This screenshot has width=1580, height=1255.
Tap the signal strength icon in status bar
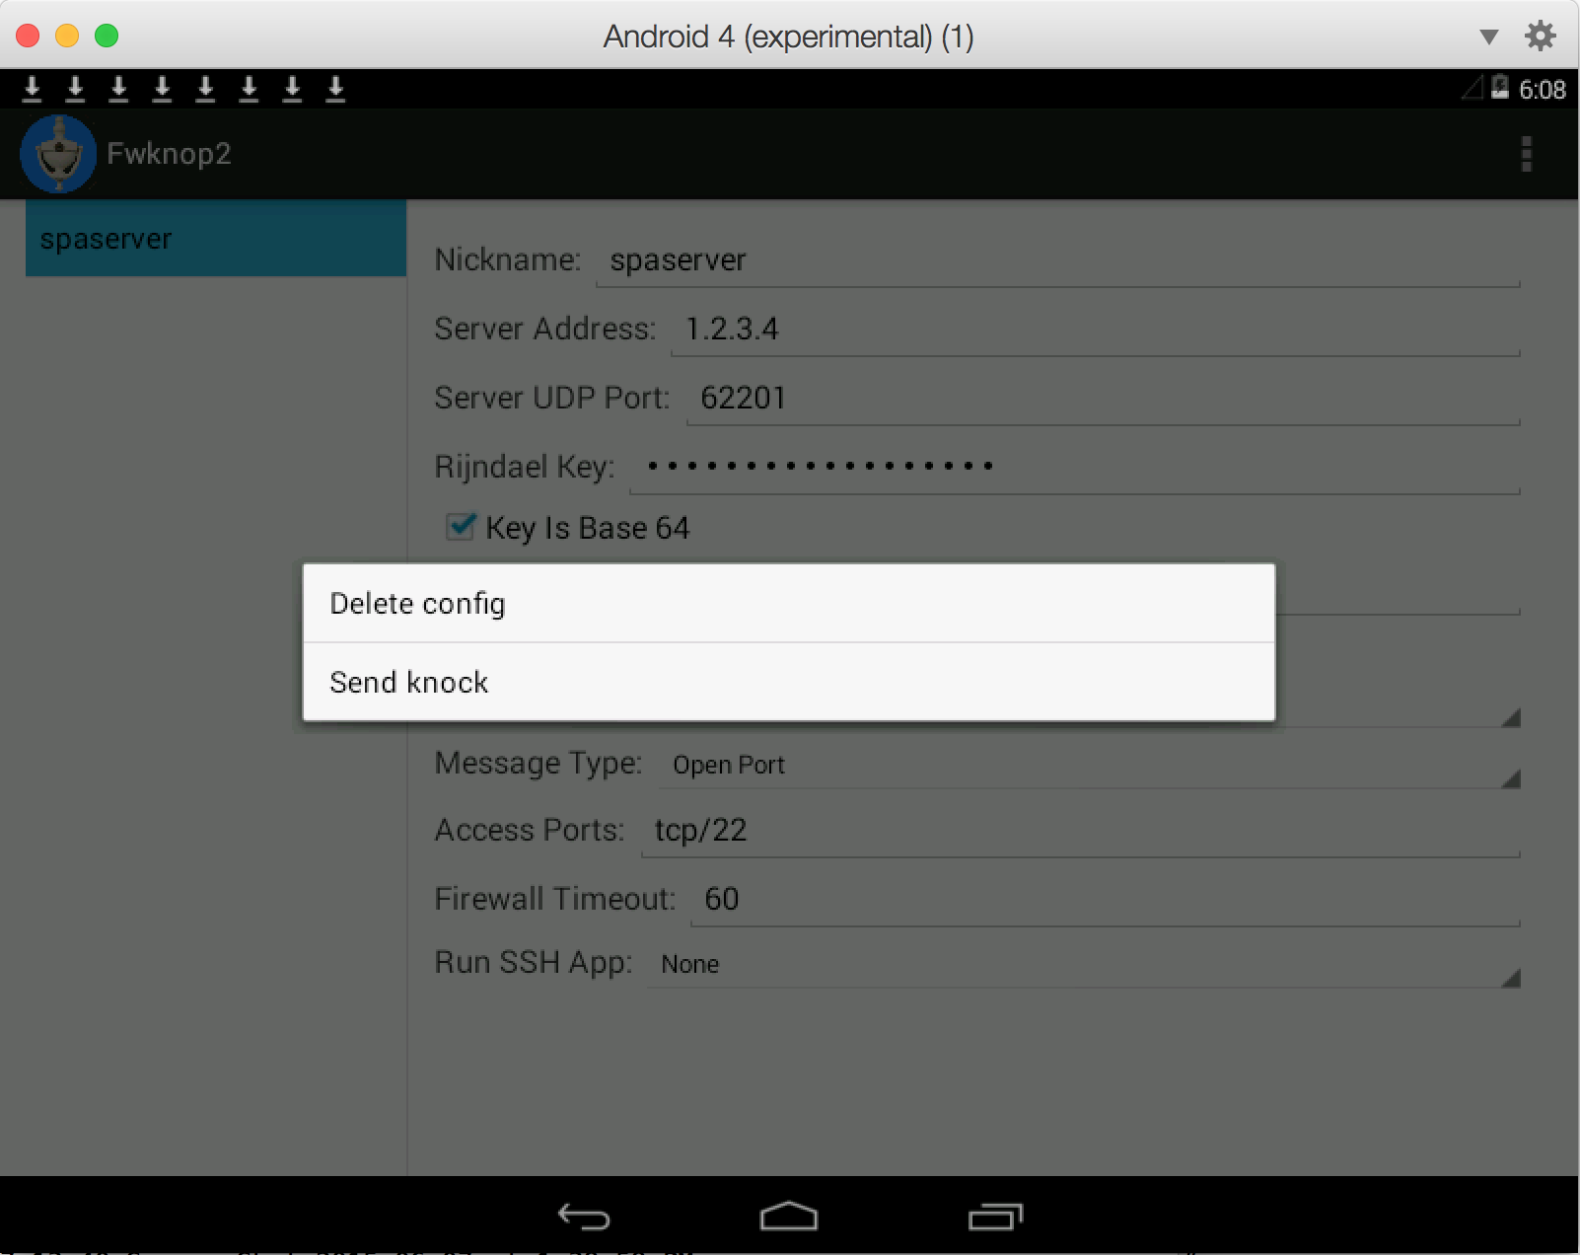tap(1470, 89)
